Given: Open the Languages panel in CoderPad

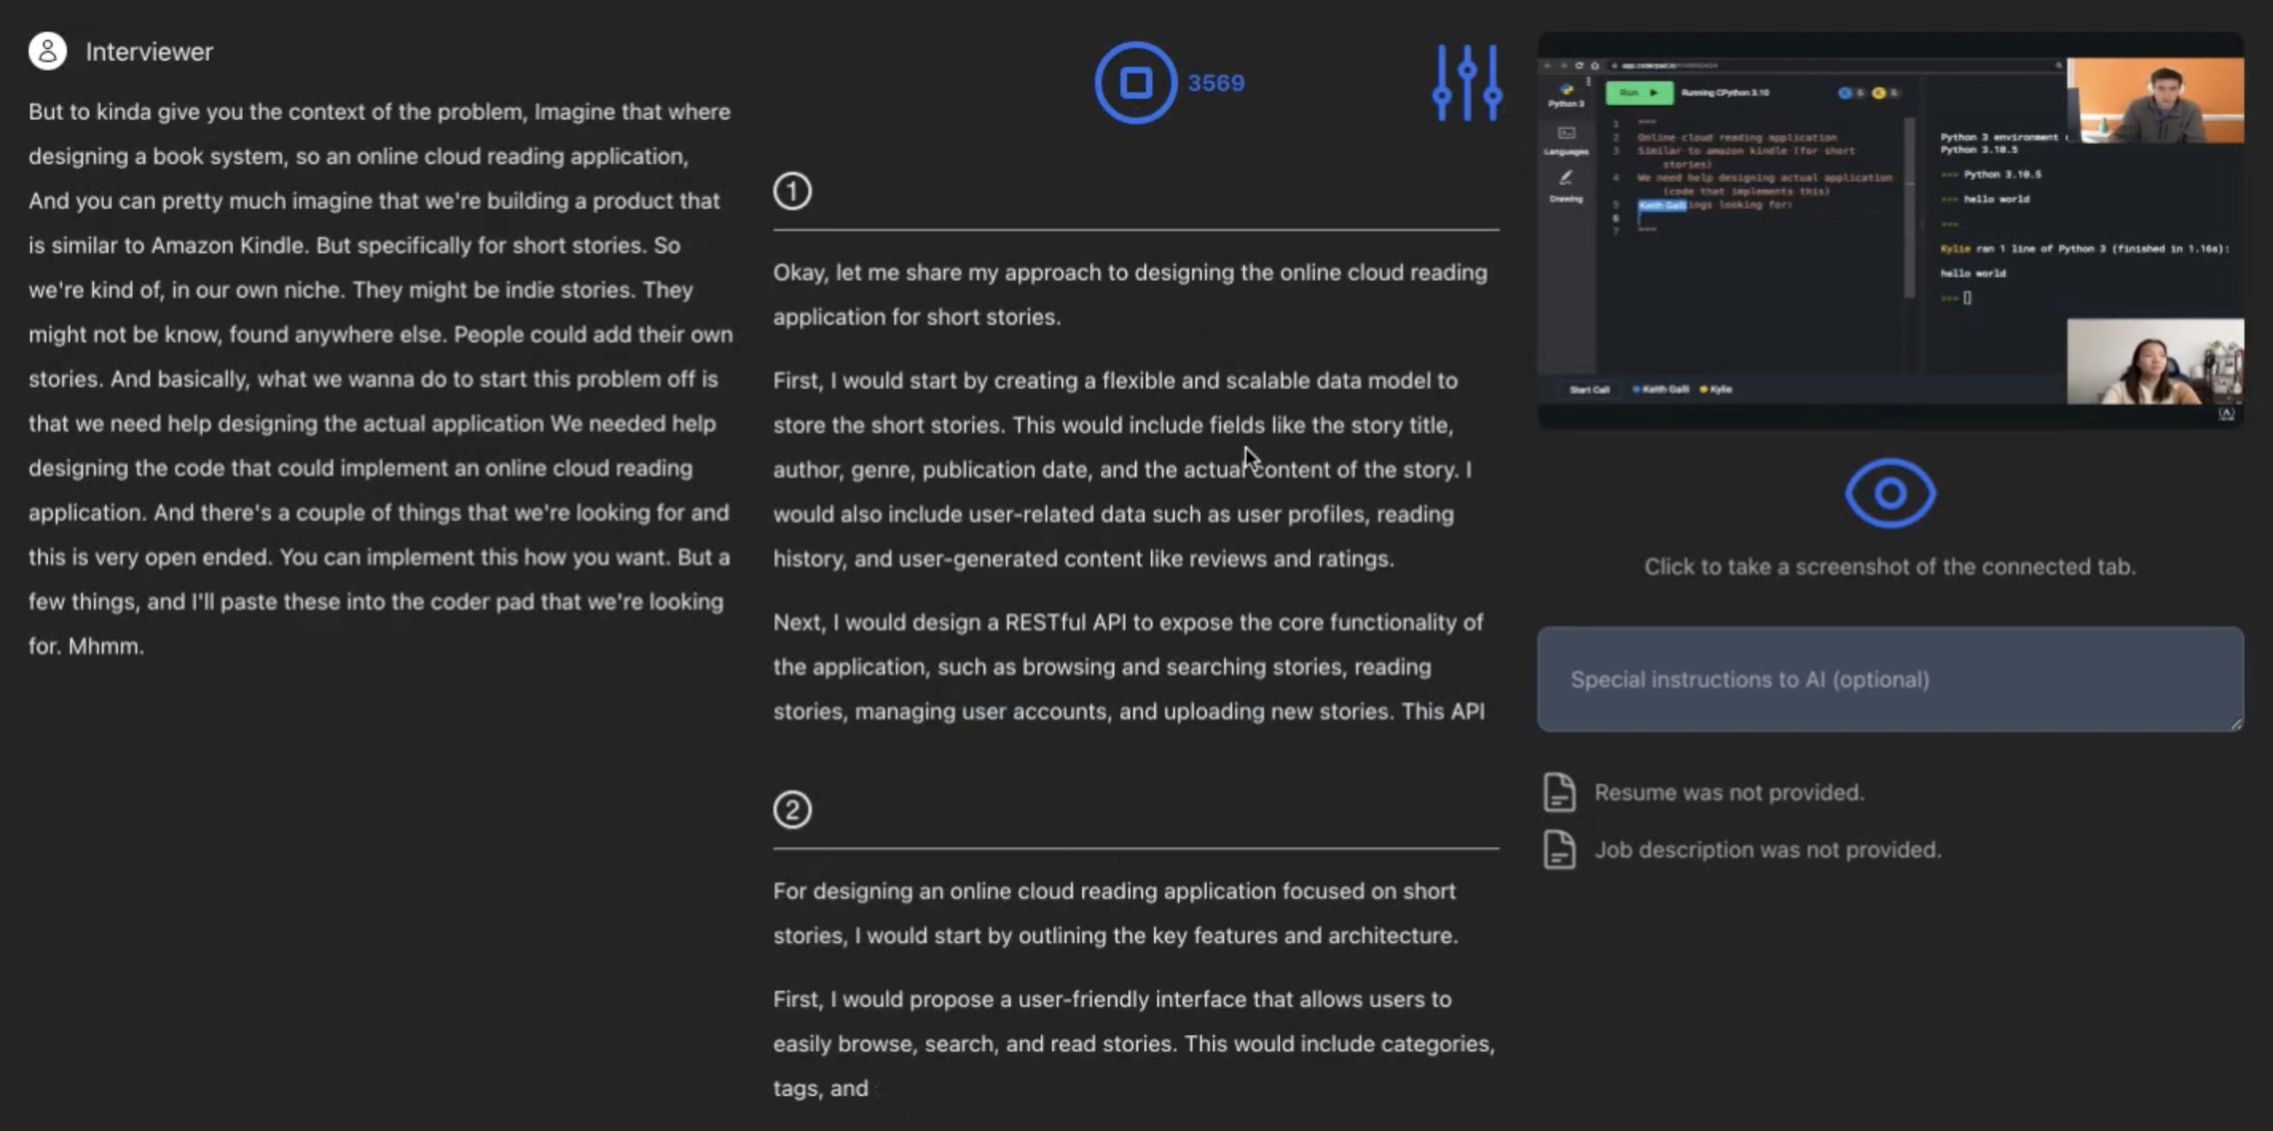Looking at the screenshot, I should 1568,137.
